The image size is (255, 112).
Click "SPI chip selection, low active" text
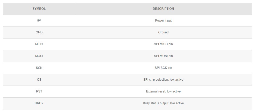click(x=163, y=80)
